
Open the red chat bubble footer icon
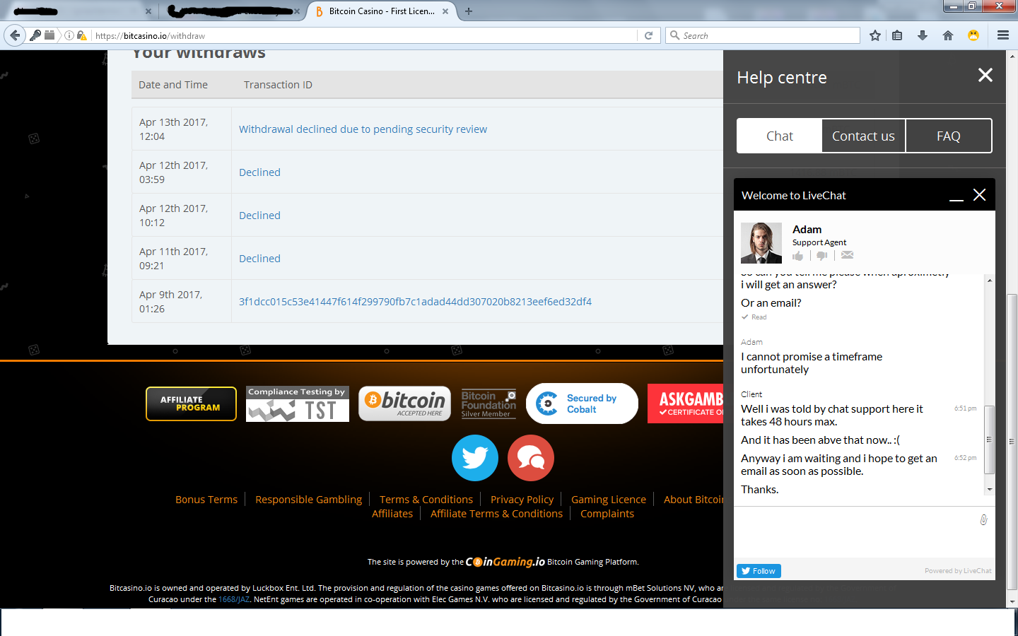click(531, 458)
